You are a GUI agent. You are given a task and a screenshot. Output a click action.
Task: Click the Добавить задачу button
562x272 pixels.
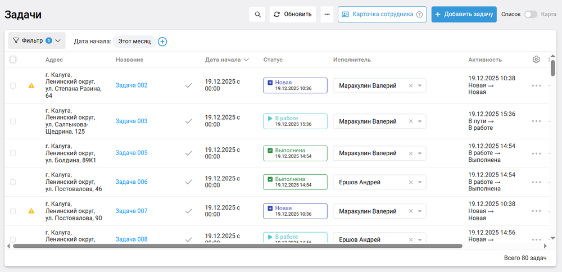pos(464,14)
